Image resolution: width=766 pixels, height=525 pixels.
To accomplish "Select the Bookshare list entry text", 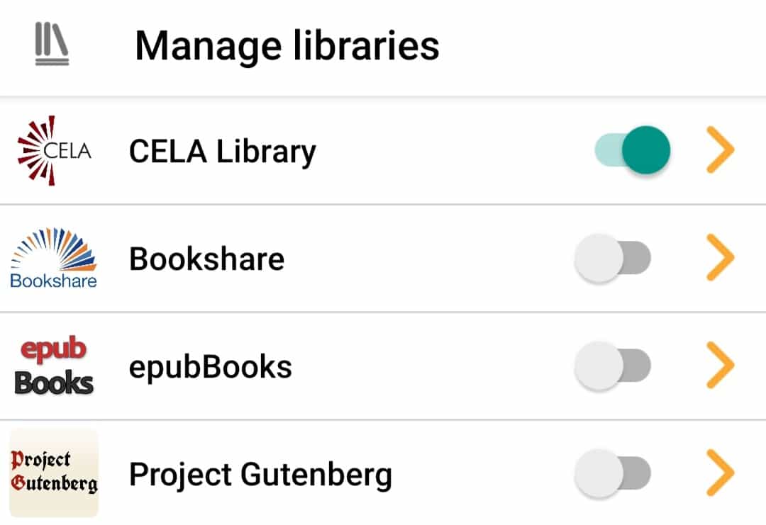I will click(x=206, y=259).
